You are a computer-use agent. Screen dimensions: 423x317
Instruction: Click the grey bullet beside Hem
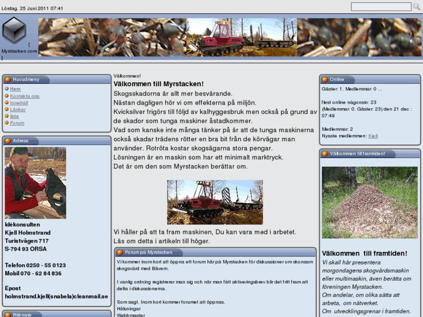pyautogui.click(x=7, y=89)
